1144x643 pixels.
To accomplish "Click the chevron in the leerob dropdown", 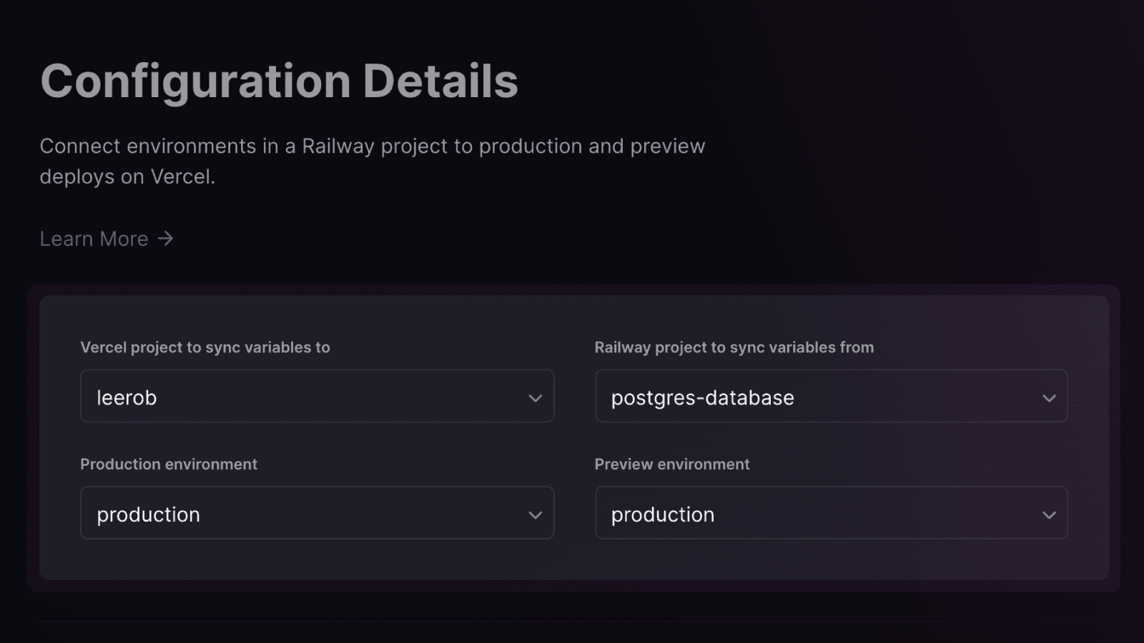I will [x=535, y=398].
